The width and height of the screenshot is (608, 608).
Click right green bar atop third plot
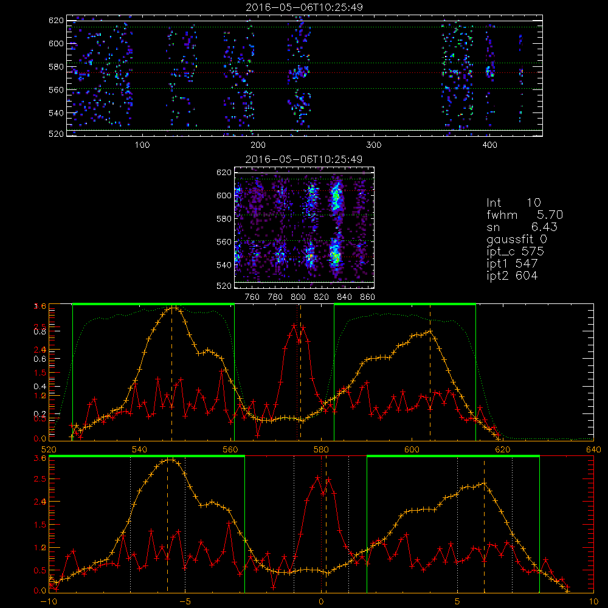point(405,304)
